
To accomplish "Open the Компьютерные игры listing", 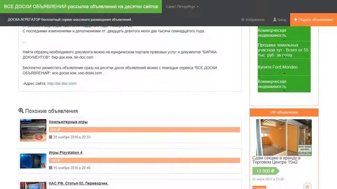I will [x=68, y=122].
